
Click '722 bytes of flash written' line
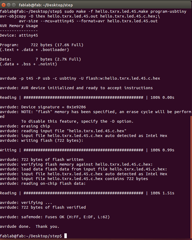pos(41,160)
